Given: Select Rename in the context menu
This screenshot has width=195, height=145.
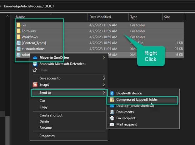Looking at the screenshot, I should pyautogui.click(x=46, y=127).
